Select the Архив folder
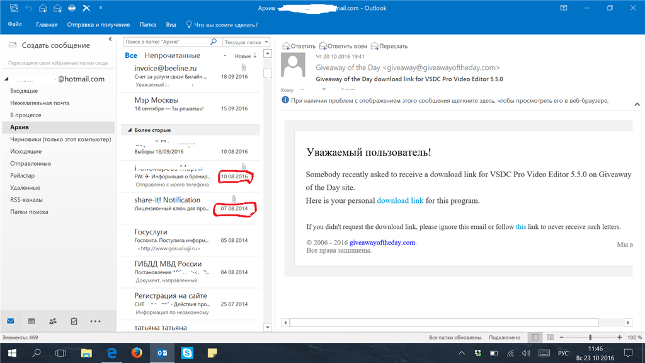This screenshot has width=645, height=363. 59,127
